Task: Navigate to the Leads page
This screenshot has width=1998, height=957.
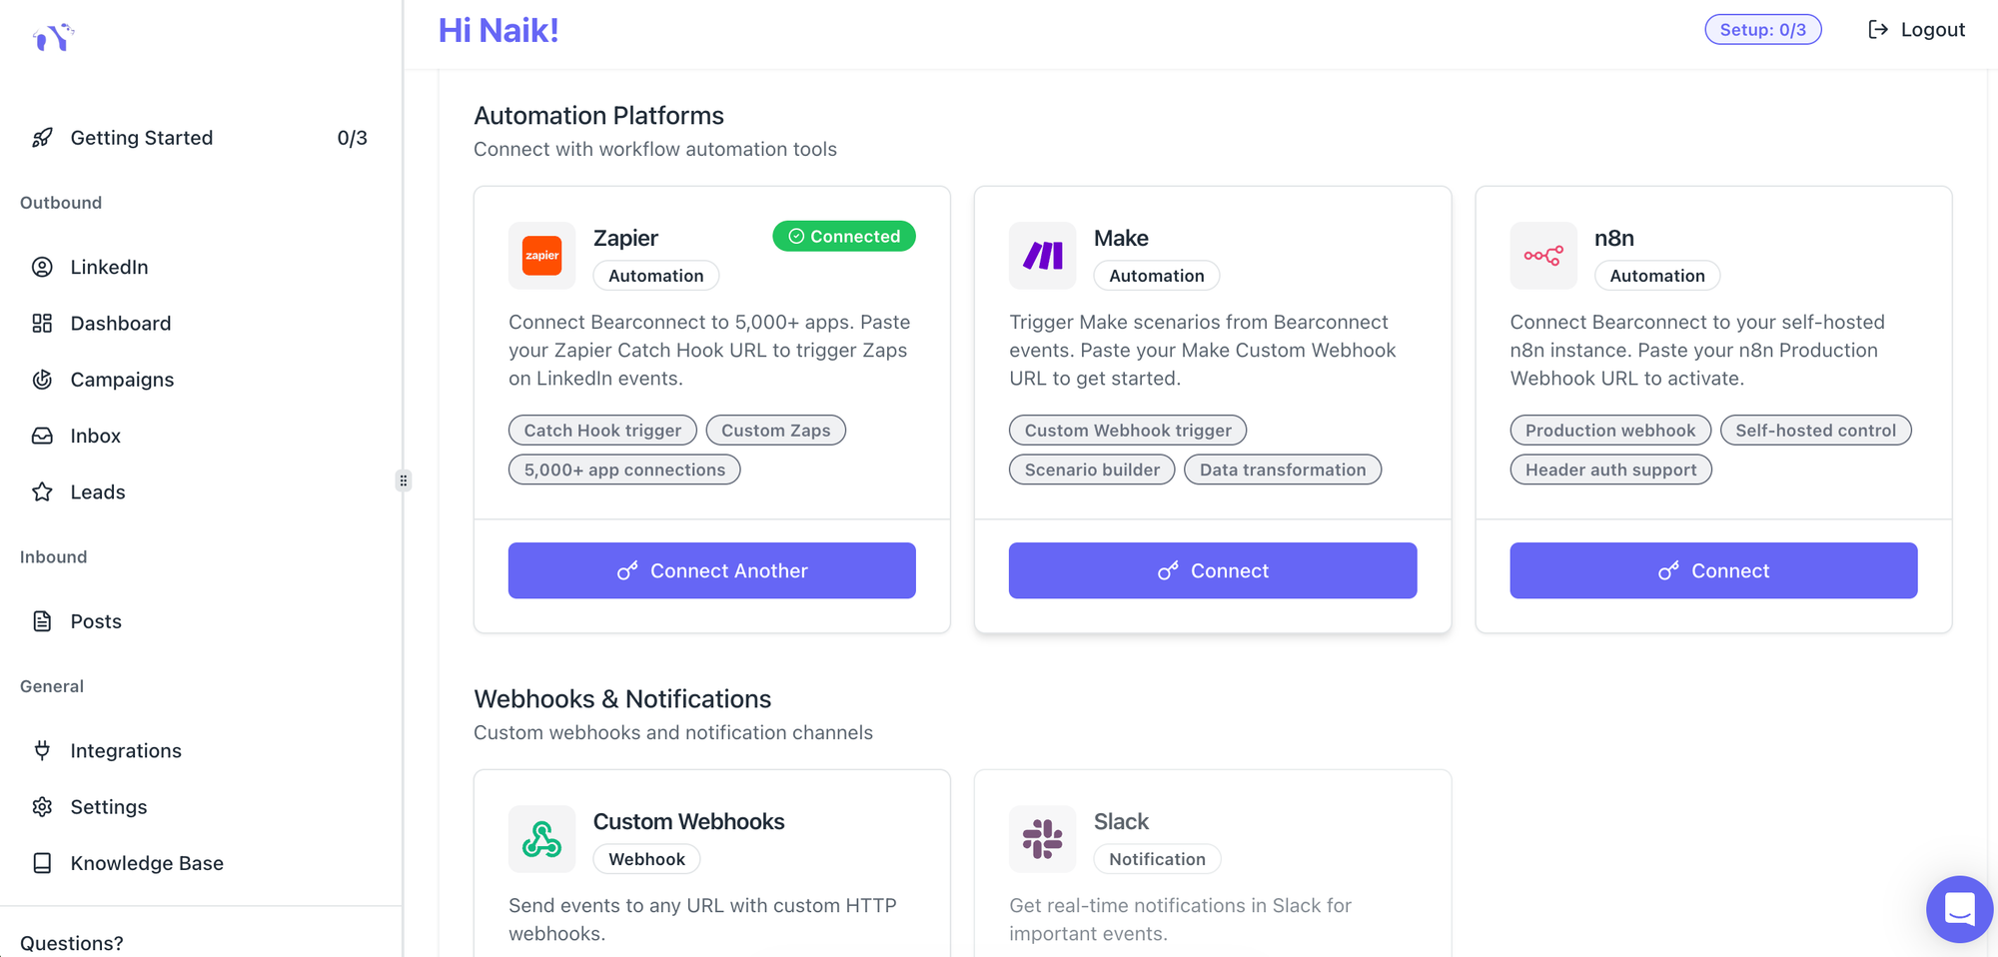Action: coord(97,491)
